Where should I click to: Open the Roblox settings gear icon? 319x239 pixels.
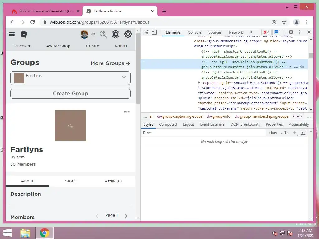(128, 34)
